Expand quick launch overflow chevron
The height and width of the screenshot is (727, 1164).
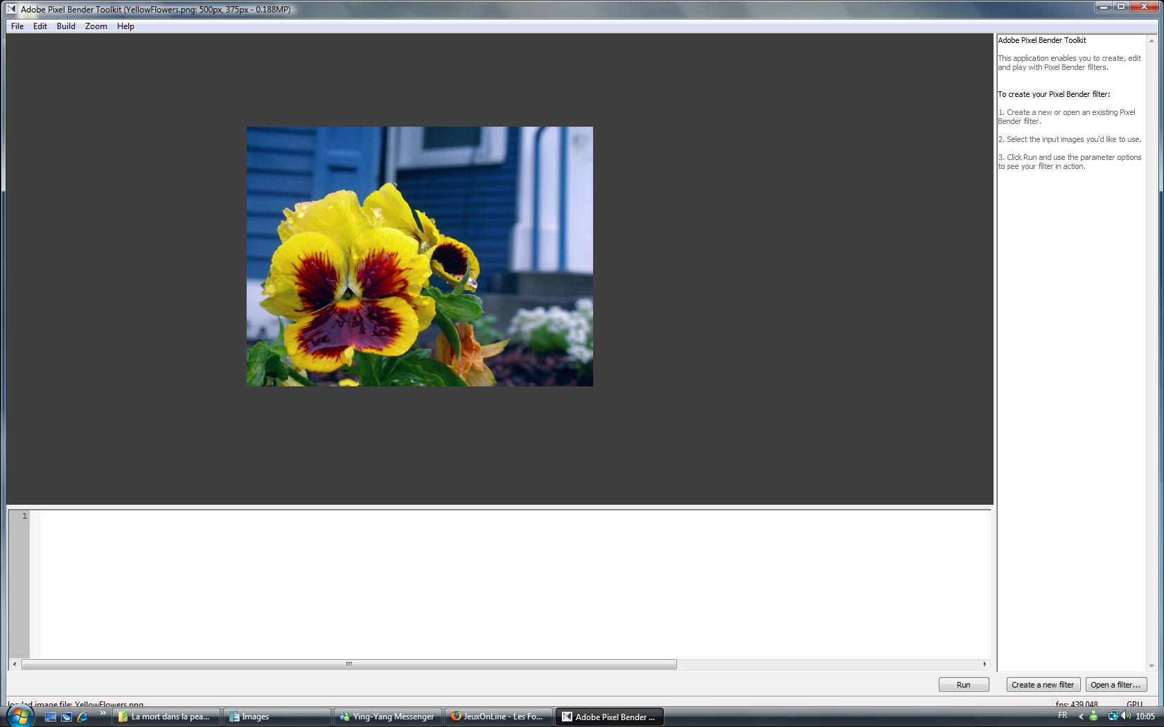[x=103, y=713]
